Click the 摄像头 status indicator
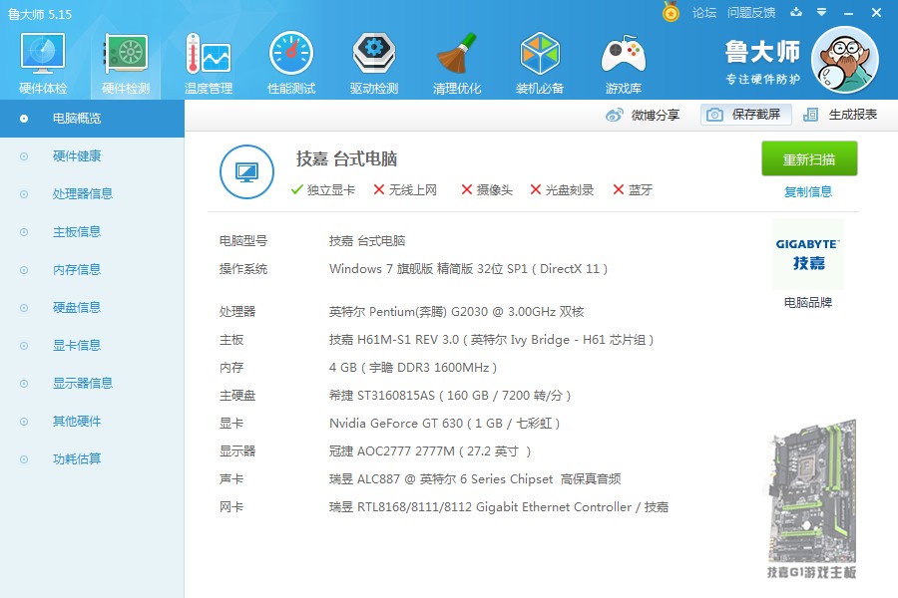 [487, 189]
